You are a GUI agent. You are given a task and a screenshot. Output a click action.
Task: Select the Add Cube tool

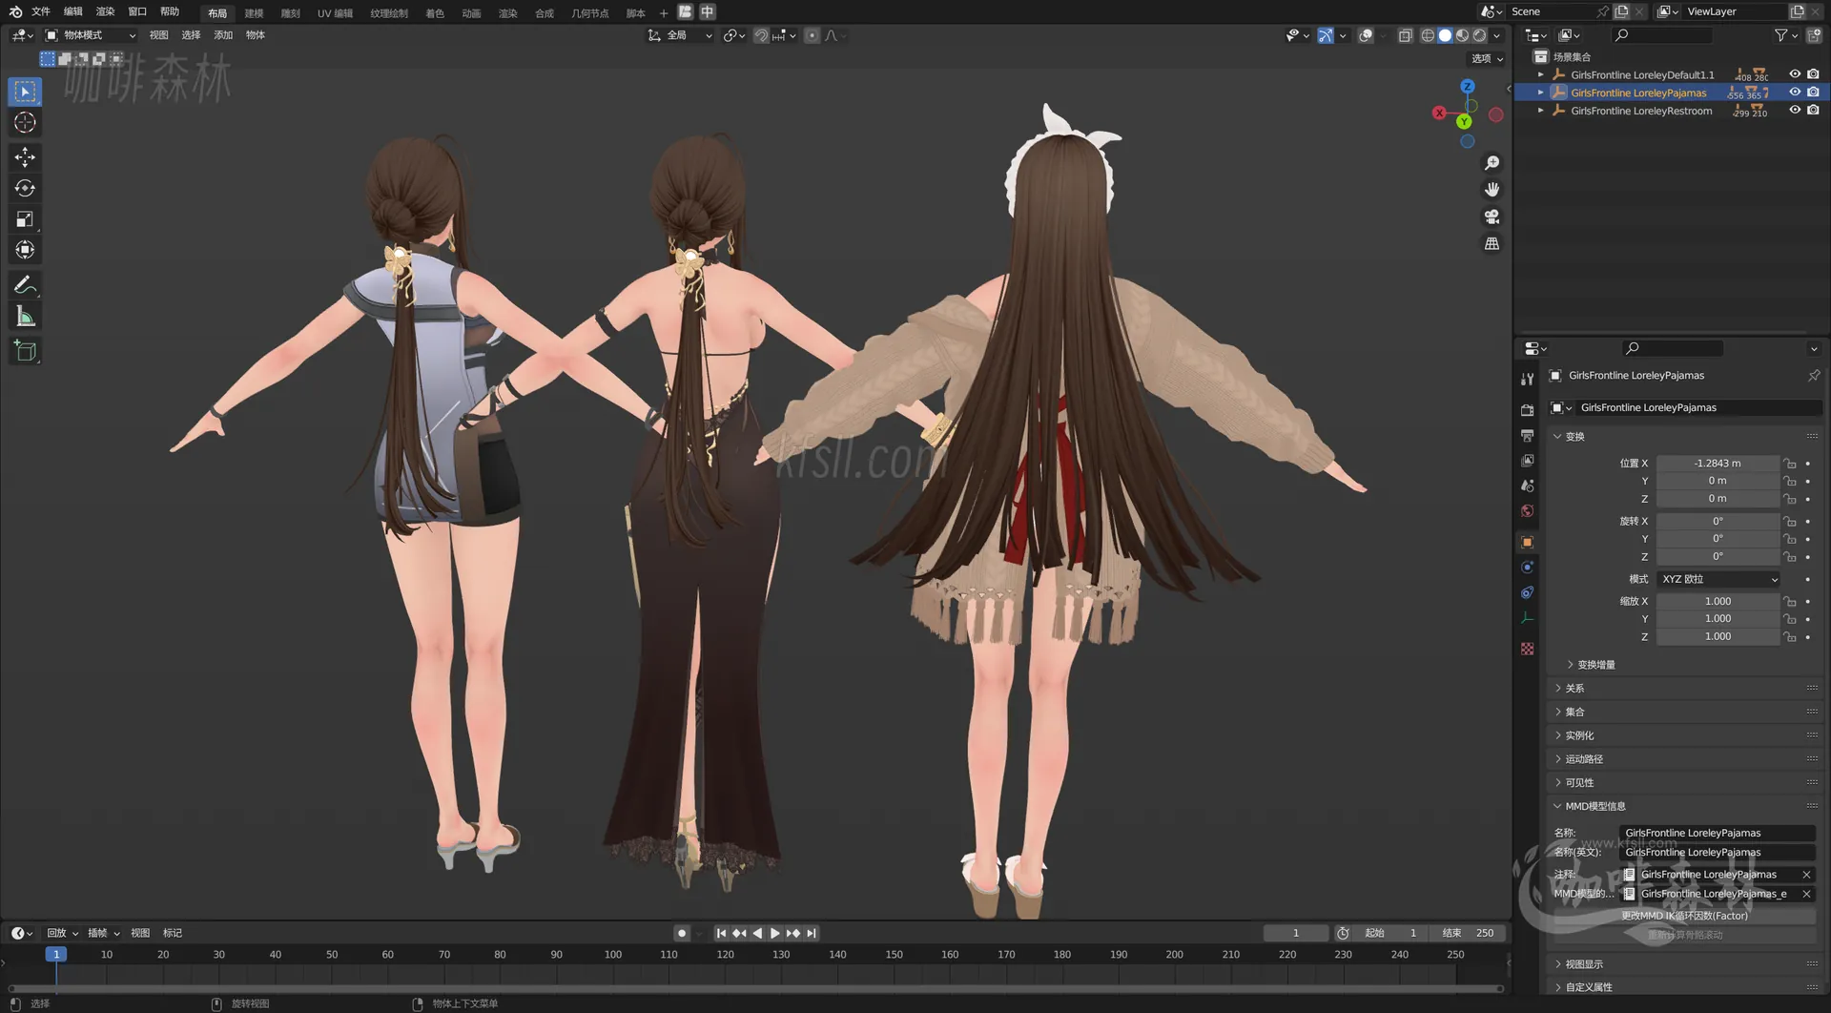coord(25,350)
